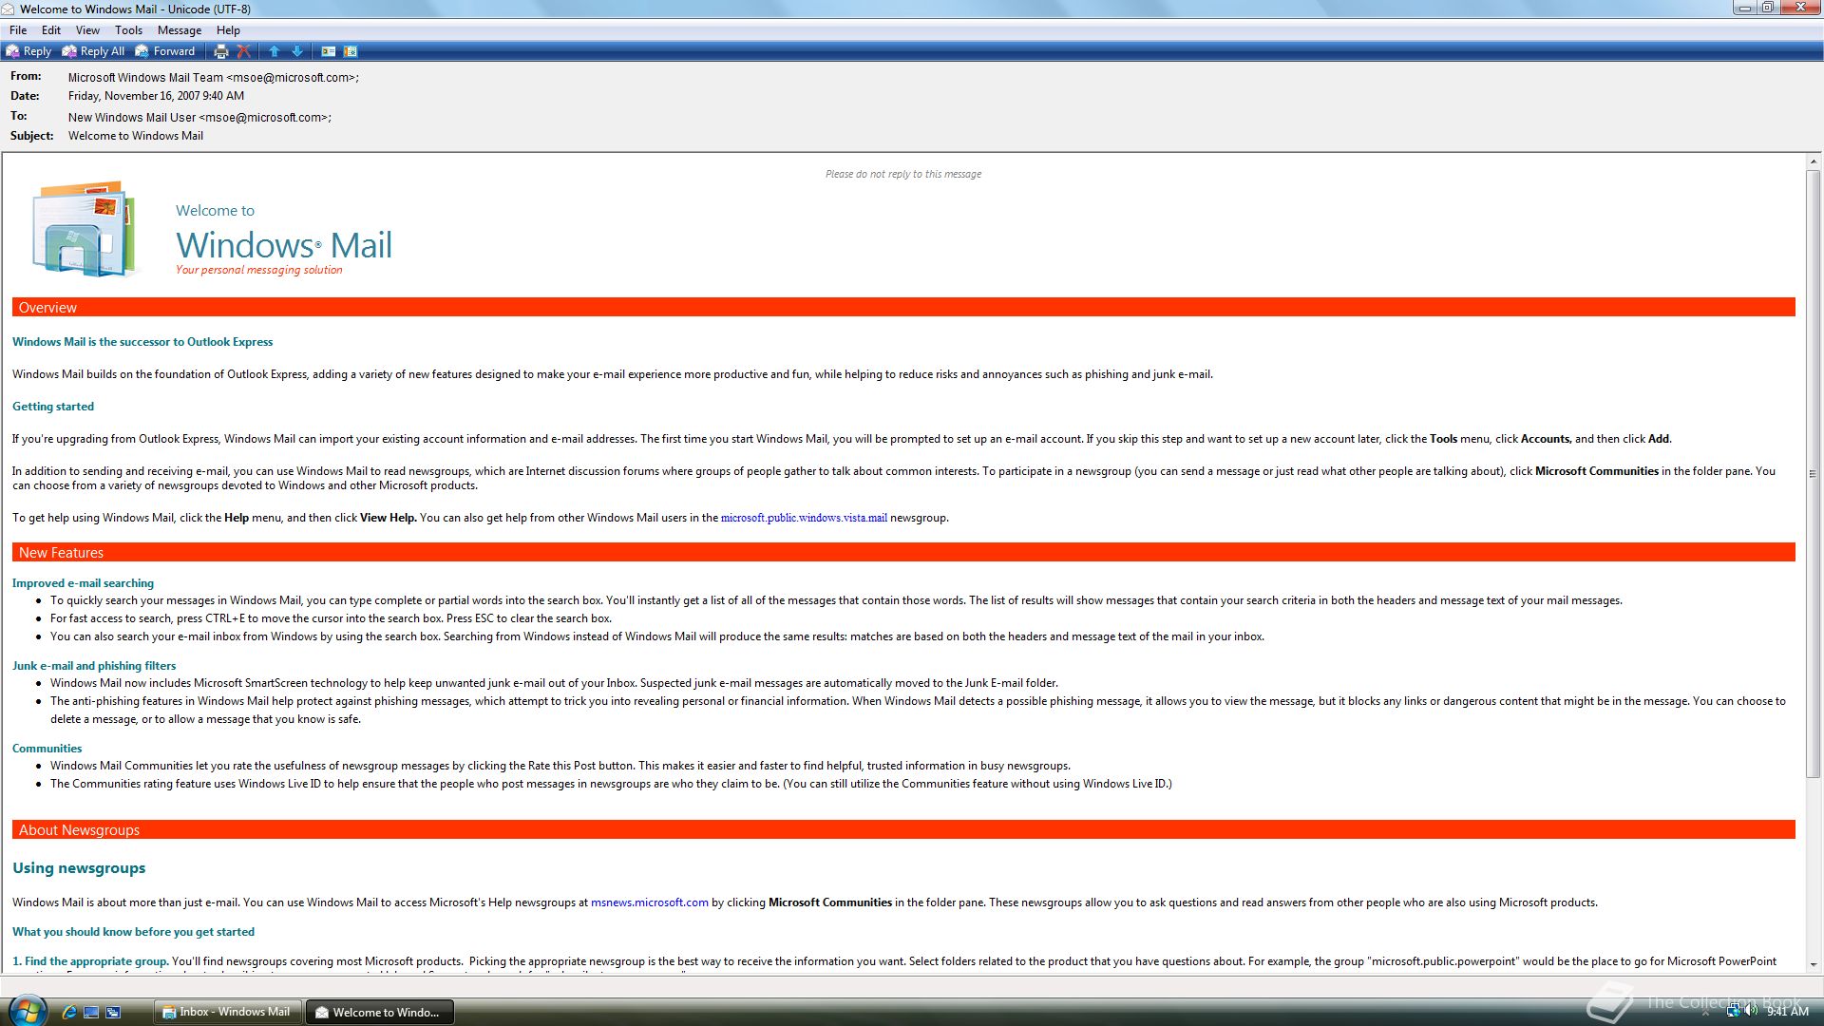1824x1026 pixels.
Task: Click the 9:41 AM taskbar clock
Action: (x=1788, y=1012)
